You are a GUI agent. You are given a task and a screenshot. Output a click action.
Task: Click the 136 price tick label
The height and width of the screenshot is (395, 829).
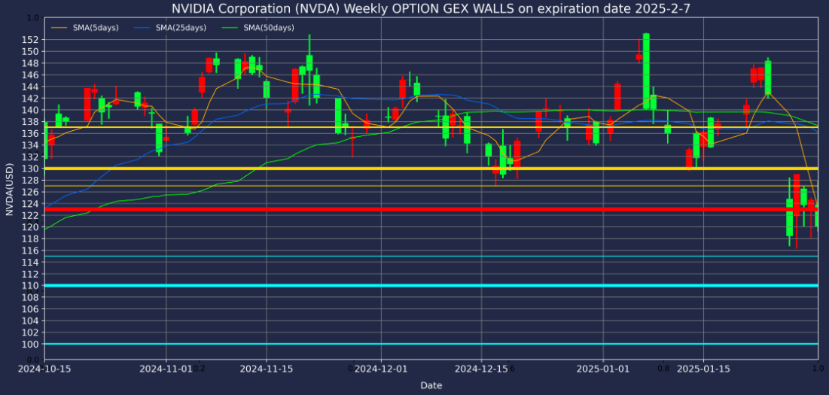pyautogui.click(x=31, y=134)
